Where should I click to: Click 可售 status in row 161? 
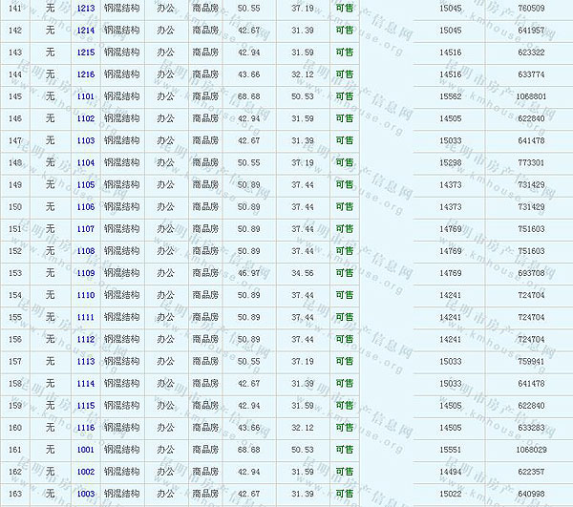tap(344, 450)
